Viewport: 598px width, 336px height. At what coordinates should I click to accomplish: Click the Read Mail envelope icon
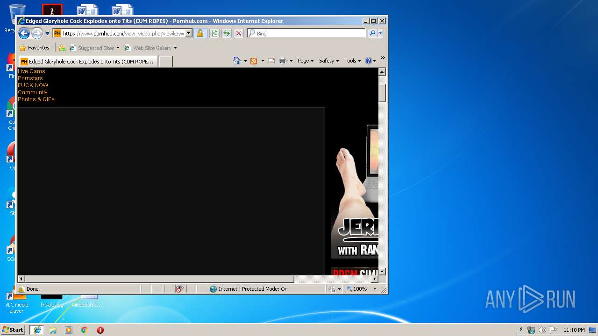tap(271, 61)
